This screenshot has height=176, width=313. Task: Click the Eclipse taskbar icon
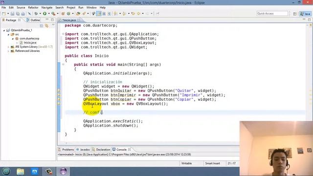pyautogui.click(x=63, y=172)
